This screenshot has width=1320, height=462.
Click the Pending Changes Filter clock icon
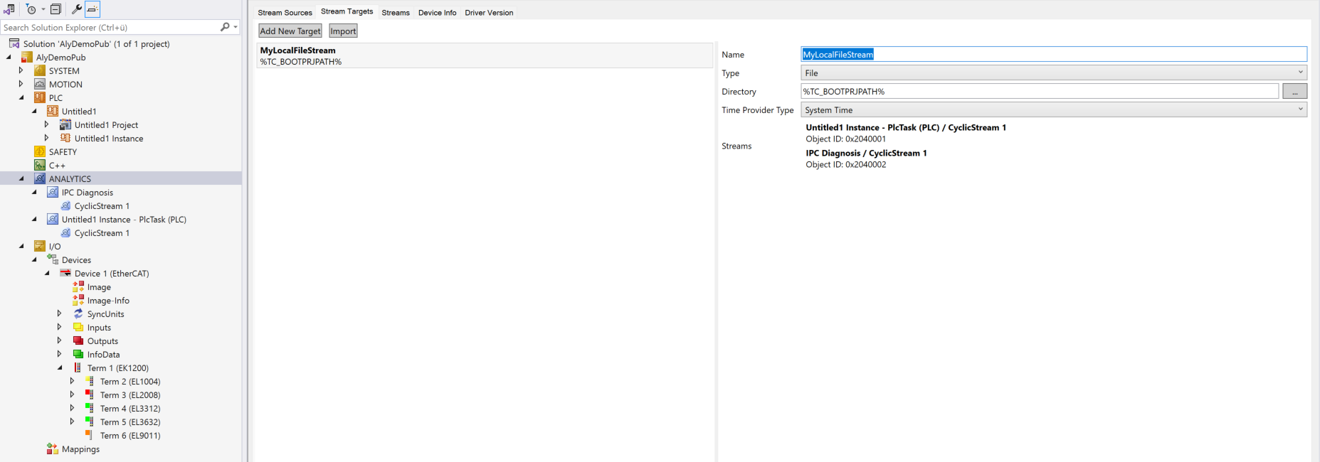pos(31,9)
